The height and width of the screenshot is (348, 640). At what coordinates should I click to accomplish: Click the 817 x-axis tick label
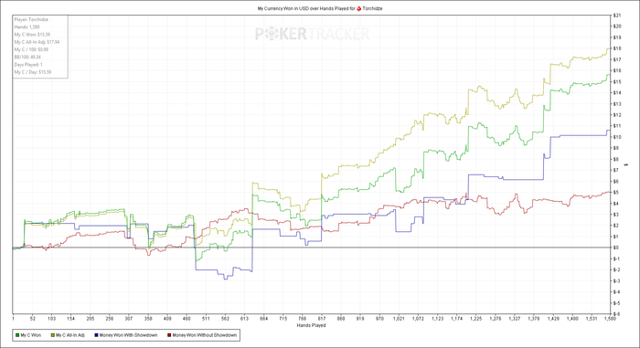[x=322, y=319]
